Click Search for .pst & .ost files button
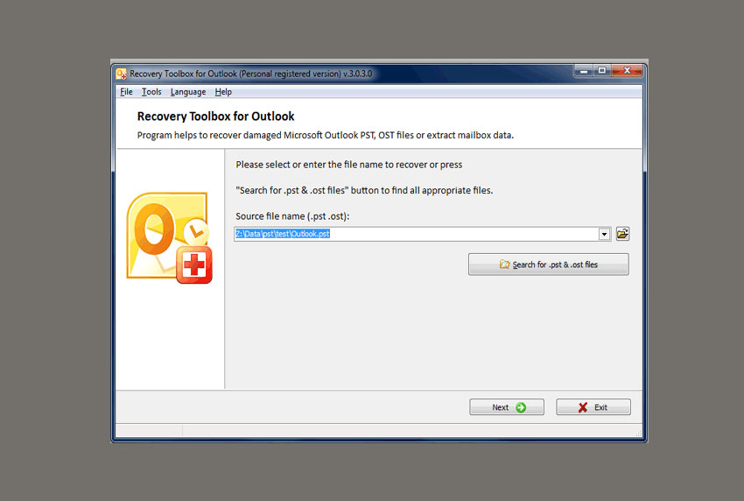 click(x=549, y=265)
